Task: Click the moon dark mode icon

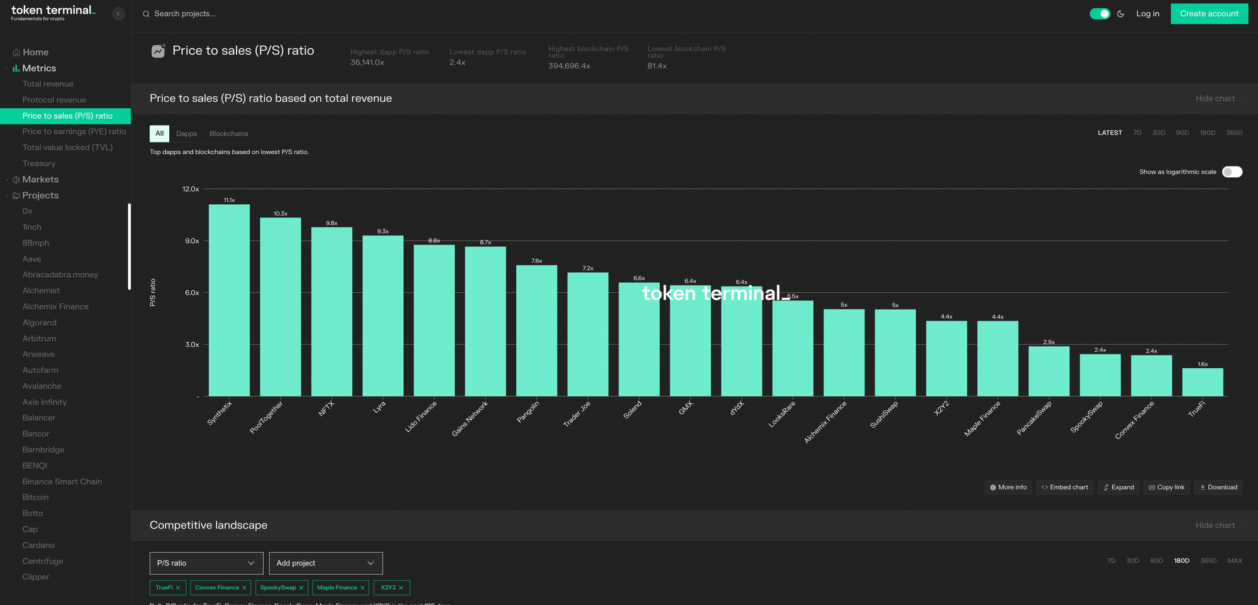Action: coord(1120,14)
